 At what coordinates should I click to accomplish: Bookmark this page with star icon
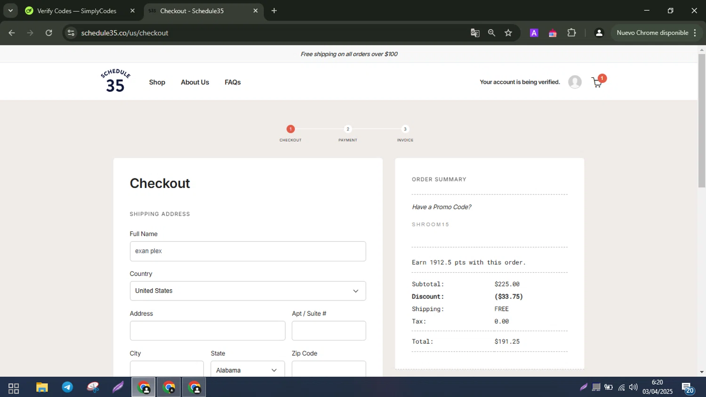508,33
